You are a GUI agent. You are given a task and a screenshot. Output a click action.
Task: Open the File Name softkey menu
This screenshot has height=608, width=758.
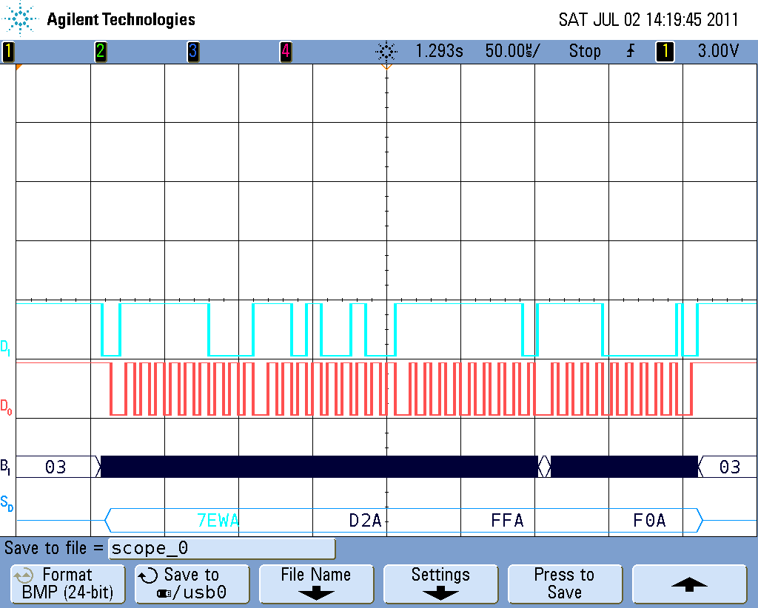[x=315, y=584]
